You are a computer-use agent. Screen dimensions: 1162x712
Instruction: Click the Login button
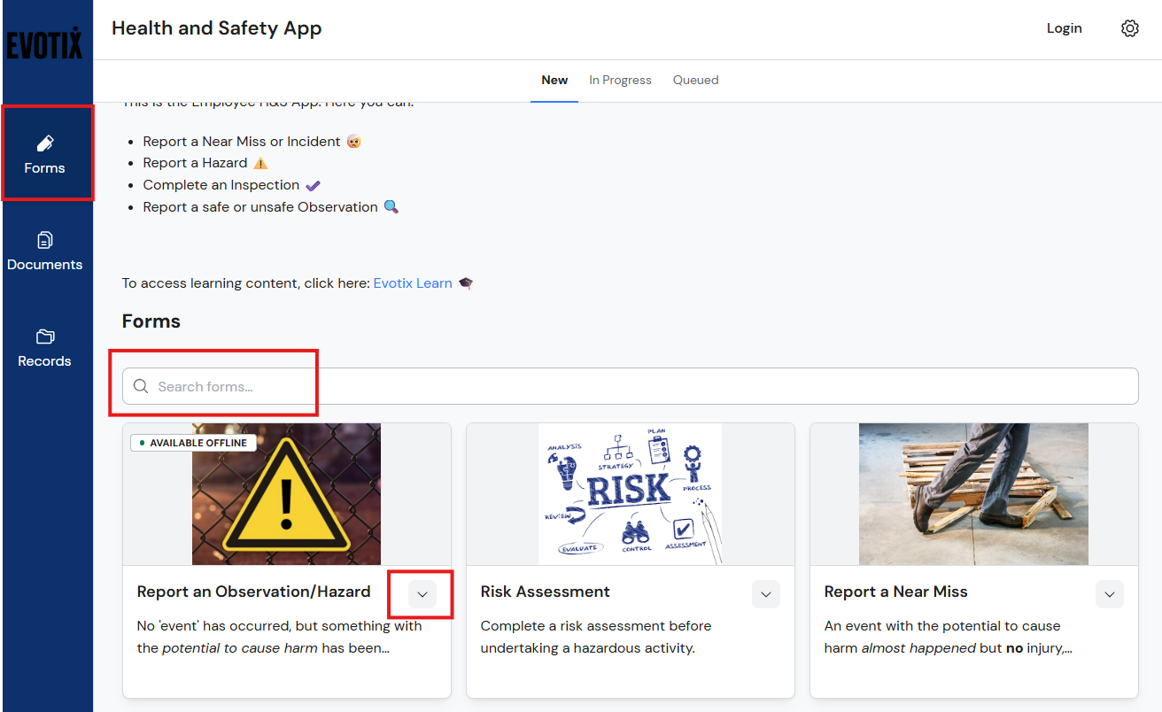point(1064,28)
